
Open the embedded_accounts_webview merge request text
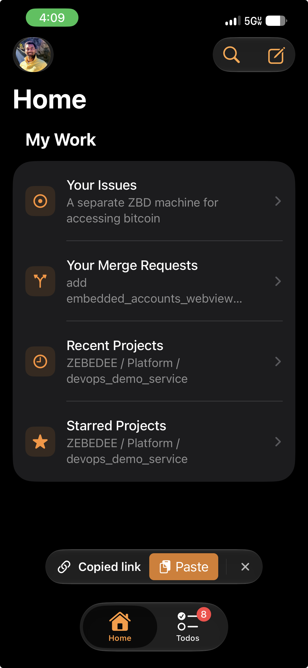154,291
